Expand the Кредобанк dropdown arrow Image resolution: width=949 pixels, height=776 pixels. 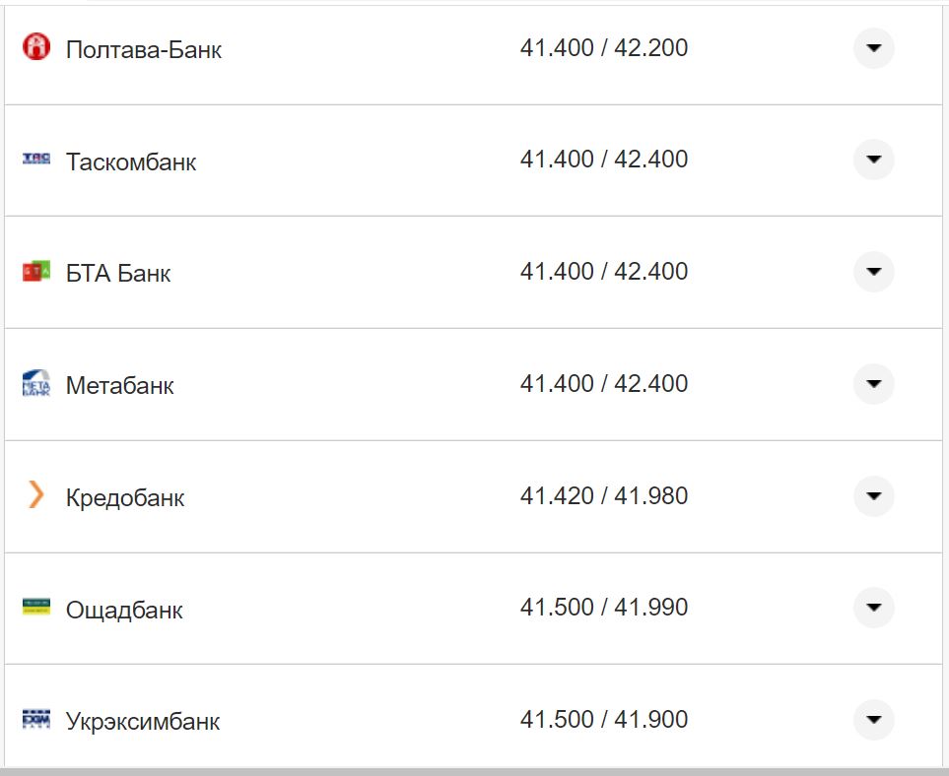tap(873, 495)
